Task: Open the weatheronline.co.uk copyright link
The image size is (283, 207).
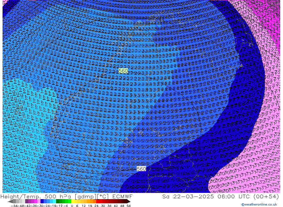Action: pyautogui.click(x=259, y=204)
